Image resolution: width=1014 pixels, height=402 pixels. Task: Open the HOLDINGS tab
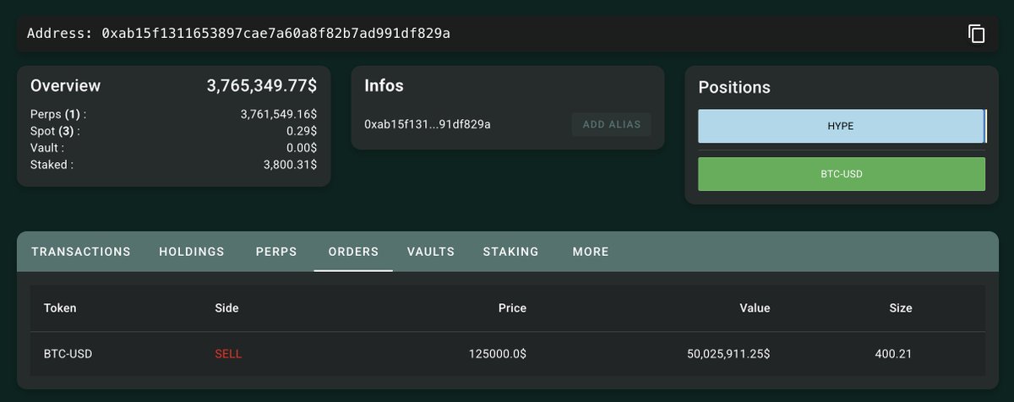[x=192, y=252]
